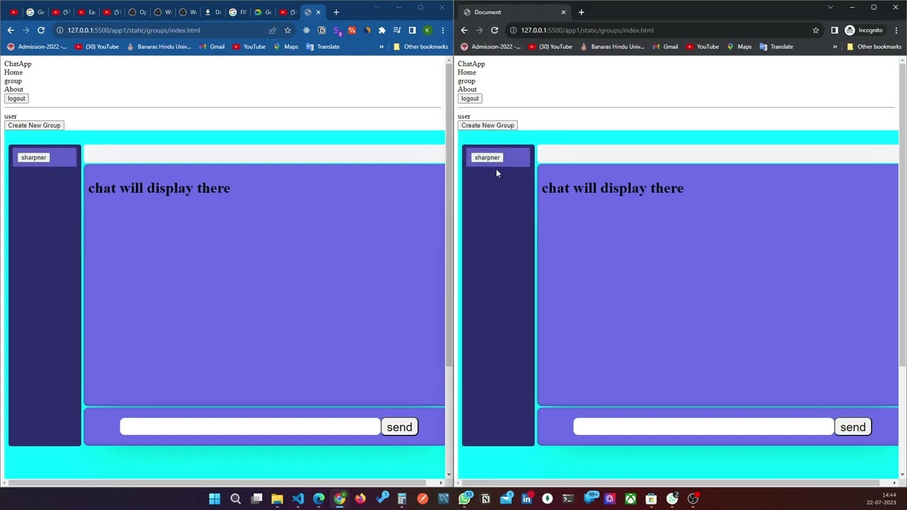907x510 pixels.
Task: Open Other bookmarks folder in the left window
Action: (x=421, y=47)
